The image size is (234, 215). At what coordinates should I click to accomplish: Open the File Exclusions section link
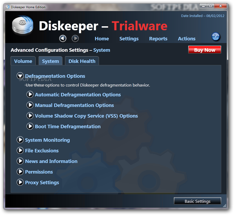pos(42,150)
